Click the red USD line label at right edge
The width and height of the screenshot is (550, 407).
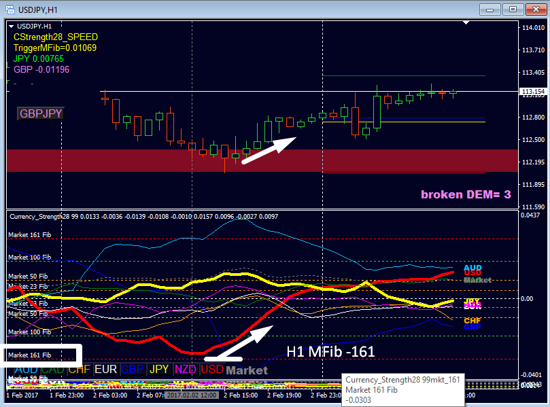pyautogui.click(x=472, y=273)
